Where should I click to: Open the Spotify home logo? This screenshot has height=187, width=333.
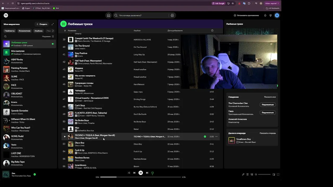click(6, 15)
